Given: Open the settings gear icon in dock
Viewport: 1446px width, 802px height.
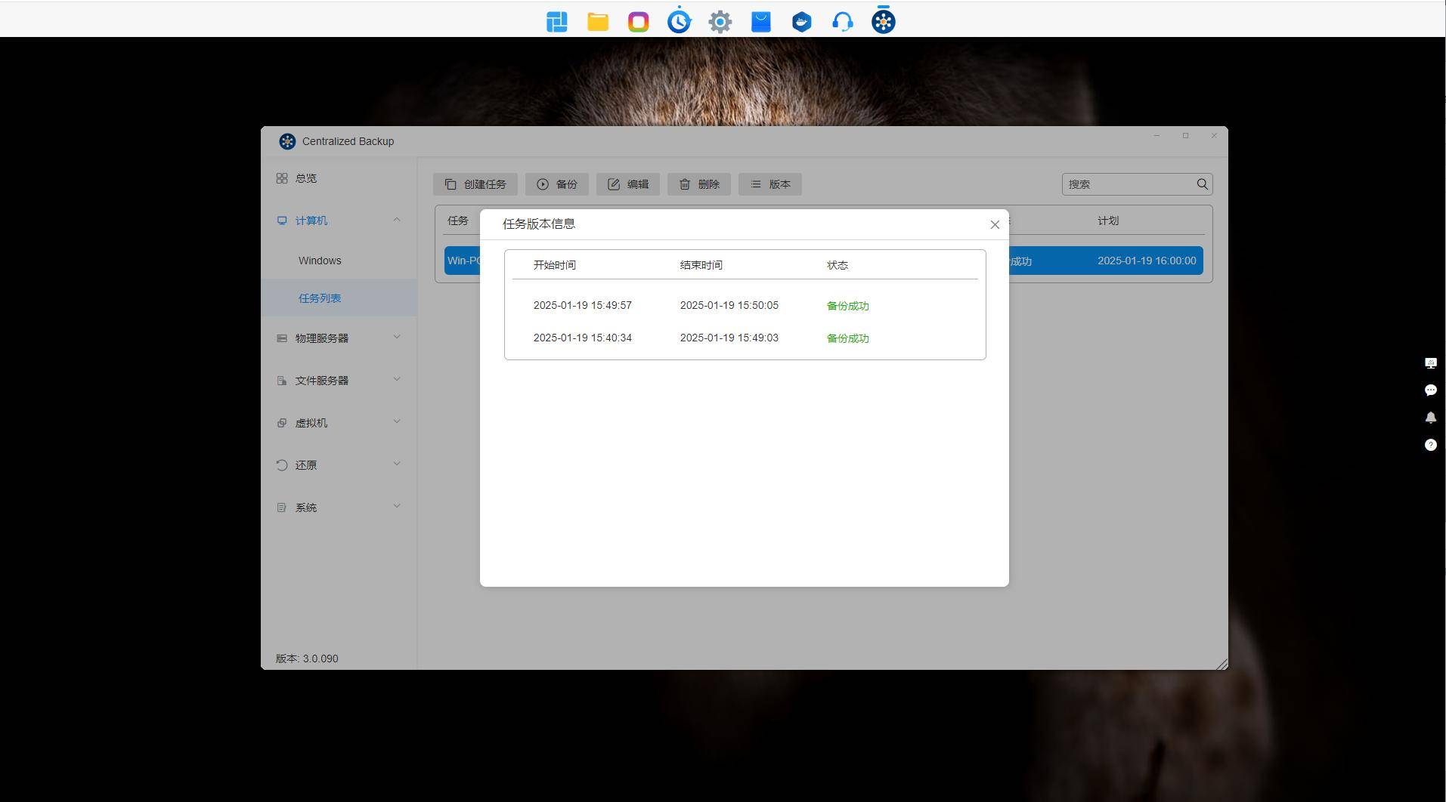Looking at the screenshot, I should pos(720,22).
